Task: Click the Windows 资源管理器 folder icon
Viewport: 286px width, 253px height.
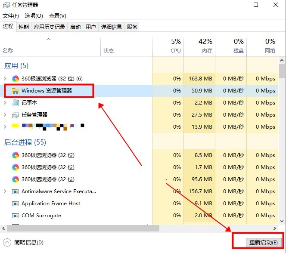Action: (x=16, y=91)
